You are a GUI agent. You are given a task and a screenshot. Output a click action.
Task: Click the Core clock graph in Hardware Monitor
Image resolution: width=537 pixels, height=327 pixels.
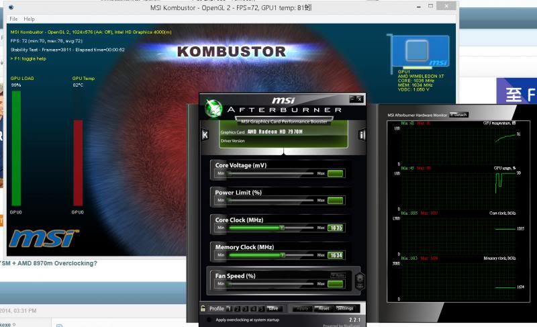pyautogui.click(x=458, y=236)
